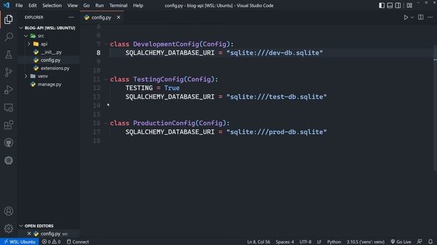Open the GitHub view in activity bar
The width and height of the screenshot is (437, 245).
click(x=9, y=143)
